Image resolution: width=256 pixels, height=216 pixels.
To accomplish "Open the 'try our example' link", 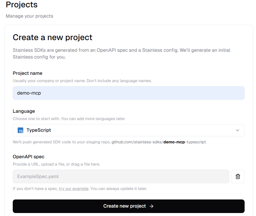I will 74,189.
